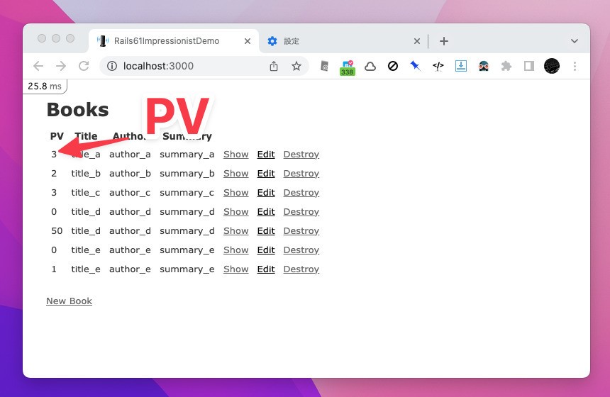Destroy the title_e book with 1 PV

pyautogui.click(x=301, y=269)
